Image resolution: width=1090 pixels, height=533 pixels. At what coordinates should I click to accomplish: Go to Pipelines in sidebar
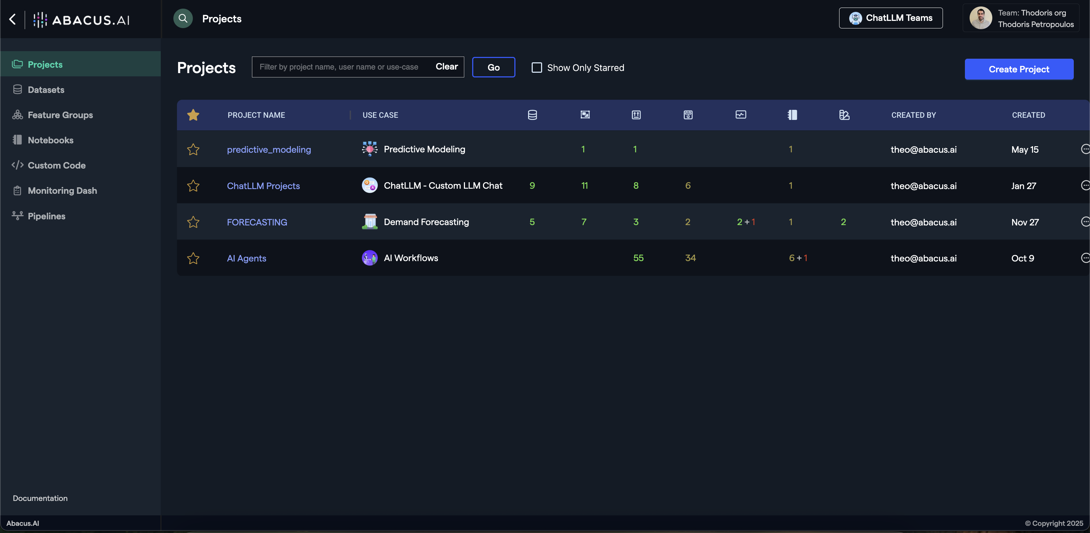46,216
